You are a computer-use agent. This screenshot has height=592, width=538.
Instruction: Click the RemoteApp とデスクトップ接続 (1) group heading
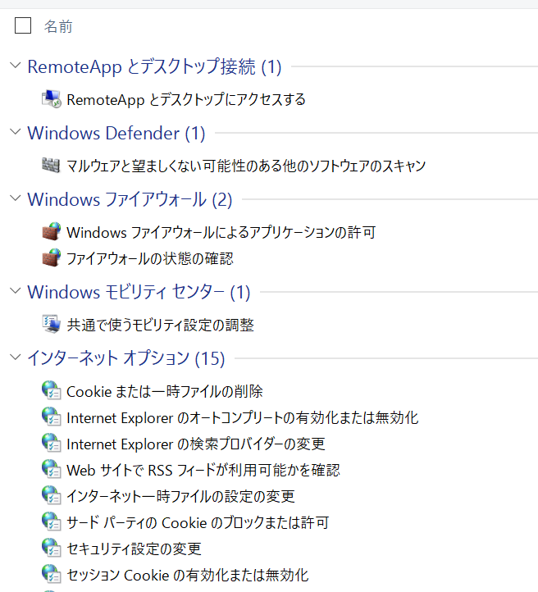click(x=154, y=67)
